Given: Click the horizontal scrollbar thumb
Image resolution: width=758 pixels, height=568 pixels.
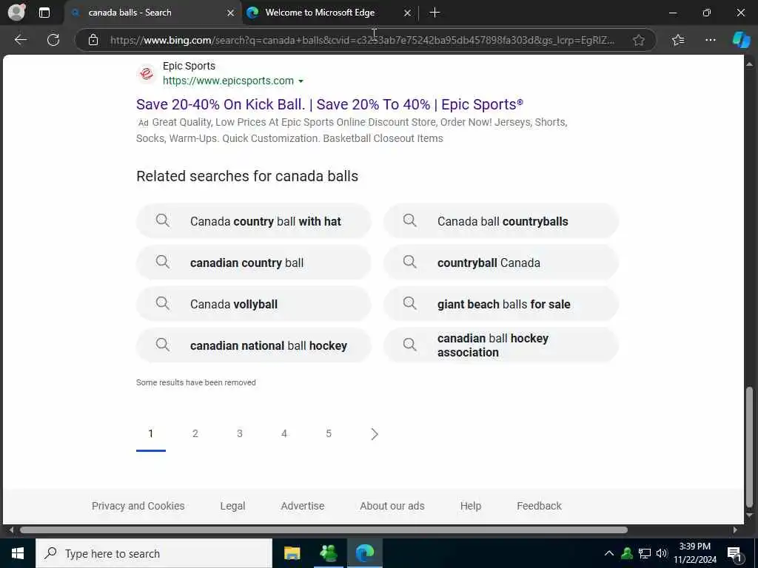Looking at the screenshot, I should (x=324, y=530).
